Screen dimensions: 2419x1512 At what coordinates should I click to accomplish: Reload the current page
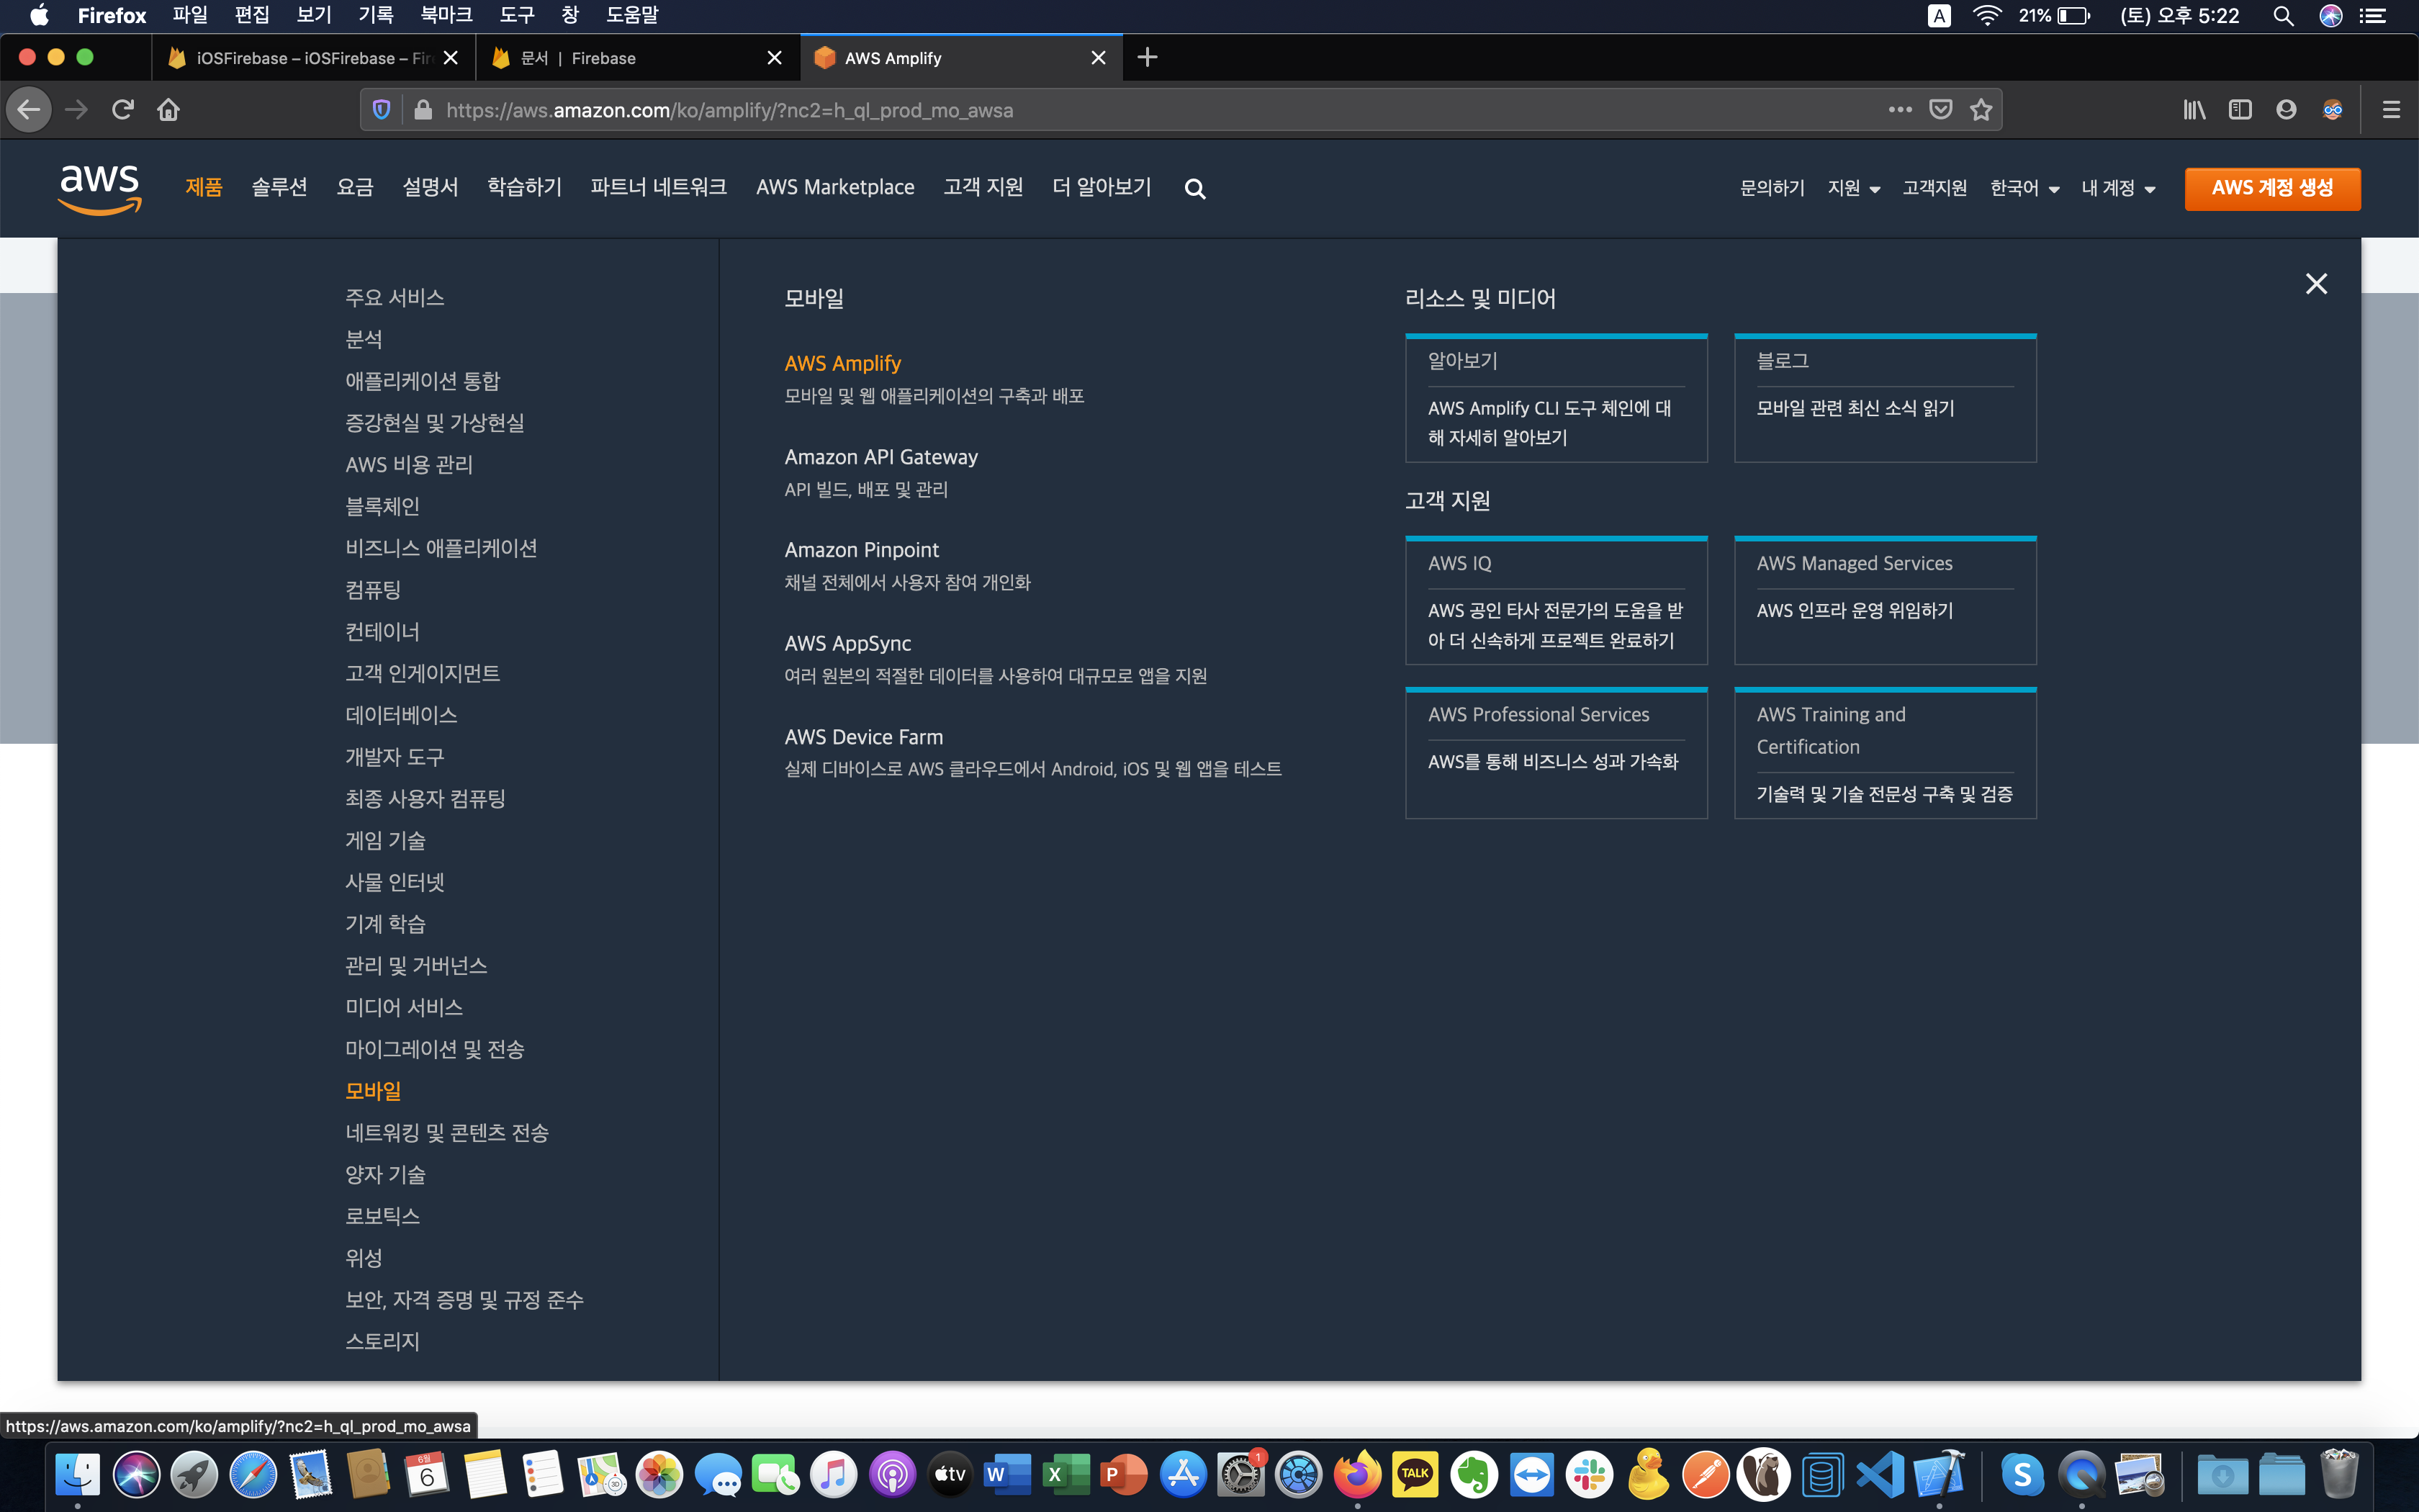click(x=123, y=110)
